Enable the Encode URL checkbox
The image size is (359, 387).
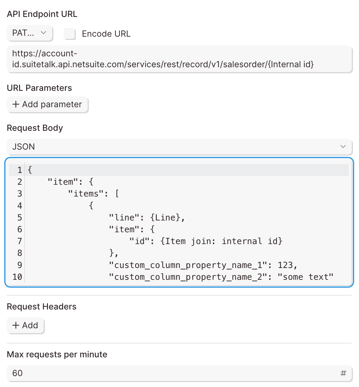(70, 34)
